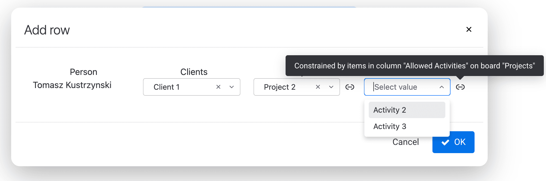Click the Clients column label

point(194,72)
